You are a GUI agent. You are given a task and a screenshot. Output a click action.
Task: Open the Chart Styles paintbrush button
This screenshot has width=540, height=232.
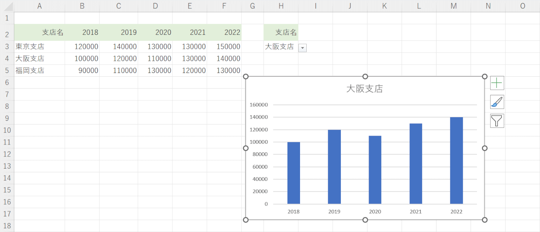point(497,102)
